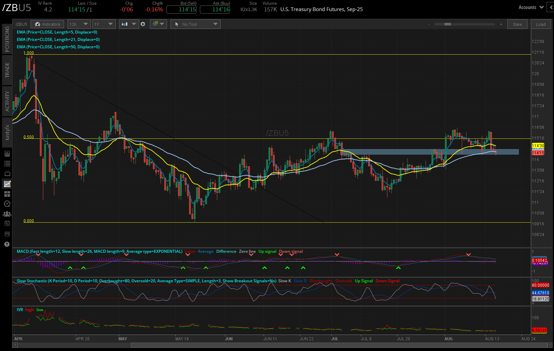Toggle the Slow K legend in stochastic study
554x351 pixels.
(284, 281)
